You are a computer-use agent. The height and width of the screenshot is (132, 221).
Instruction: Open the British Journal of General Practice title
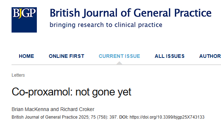pos(130,13)
